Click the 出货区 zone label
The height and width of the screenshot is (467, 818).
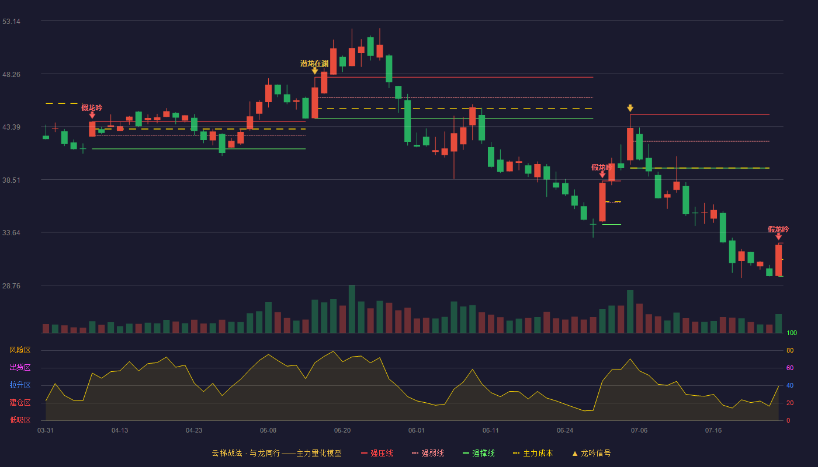coord(20,368)
